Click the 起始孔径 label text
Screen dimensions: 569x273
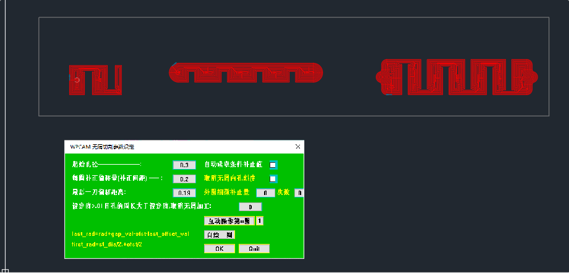106,165
